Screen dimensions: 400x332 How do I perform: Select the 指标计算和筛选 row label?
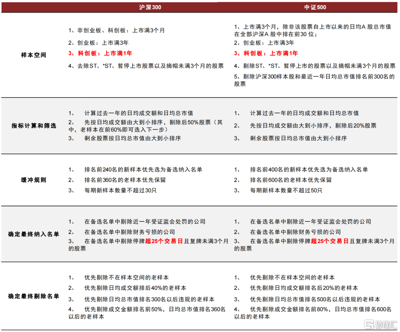(34, 125)
